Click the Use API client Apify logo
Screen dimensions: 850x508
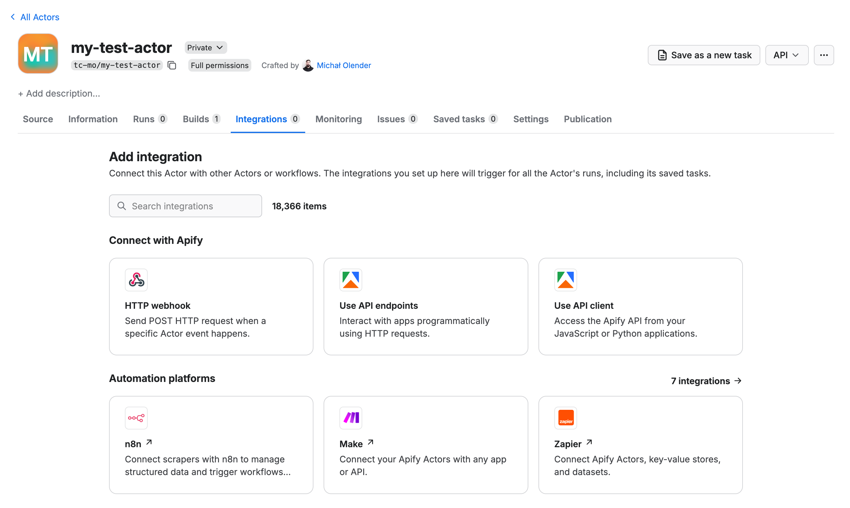coord(565,280)
